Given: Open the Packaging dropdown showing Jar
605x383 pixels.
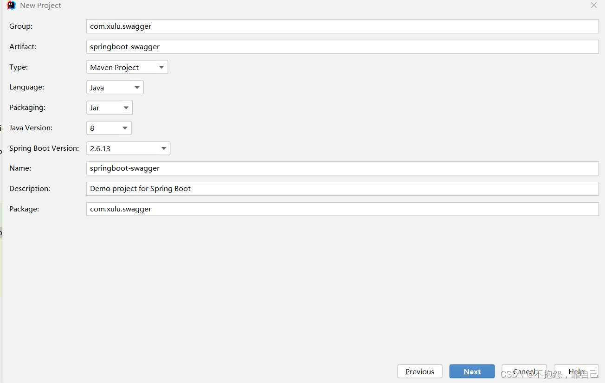Looking at the screenshot, I should tap(109, 107).
